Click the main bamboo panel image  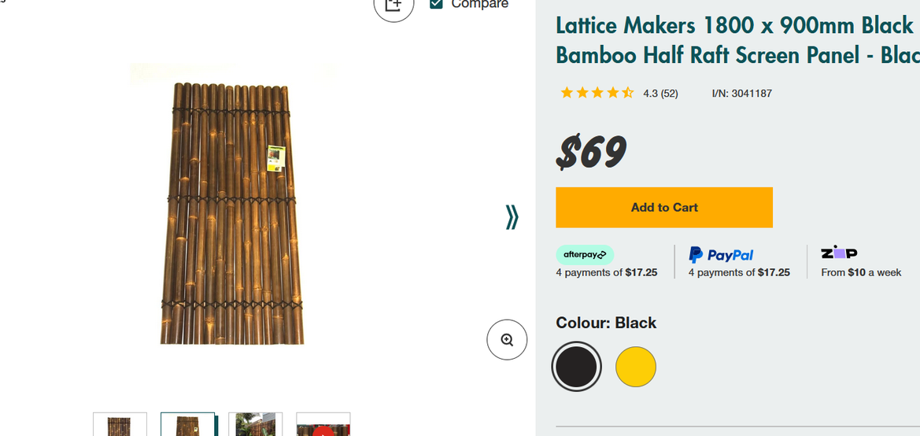[232, 212]
